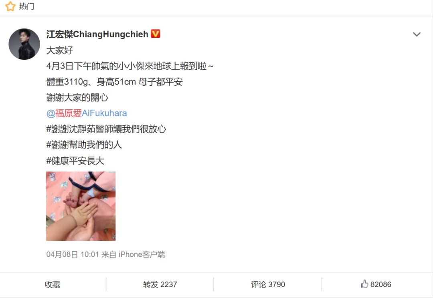Open hashtag 謝謝幫助我們的人
The height and width of the screenshot is (298, 433).
tap(84, 145)
